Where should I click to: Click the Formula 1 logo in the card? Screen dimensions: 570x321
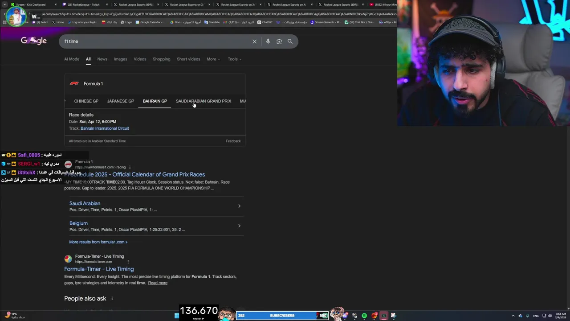point(74,83)
